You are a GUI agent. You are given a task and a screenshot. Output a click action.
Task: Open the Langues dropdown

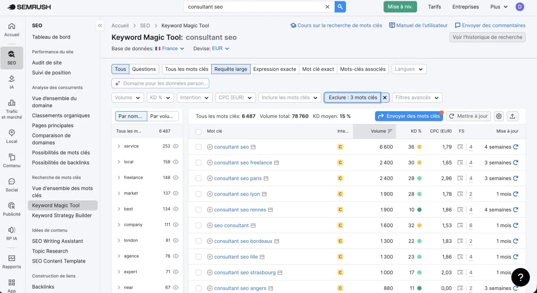[409, 69]
